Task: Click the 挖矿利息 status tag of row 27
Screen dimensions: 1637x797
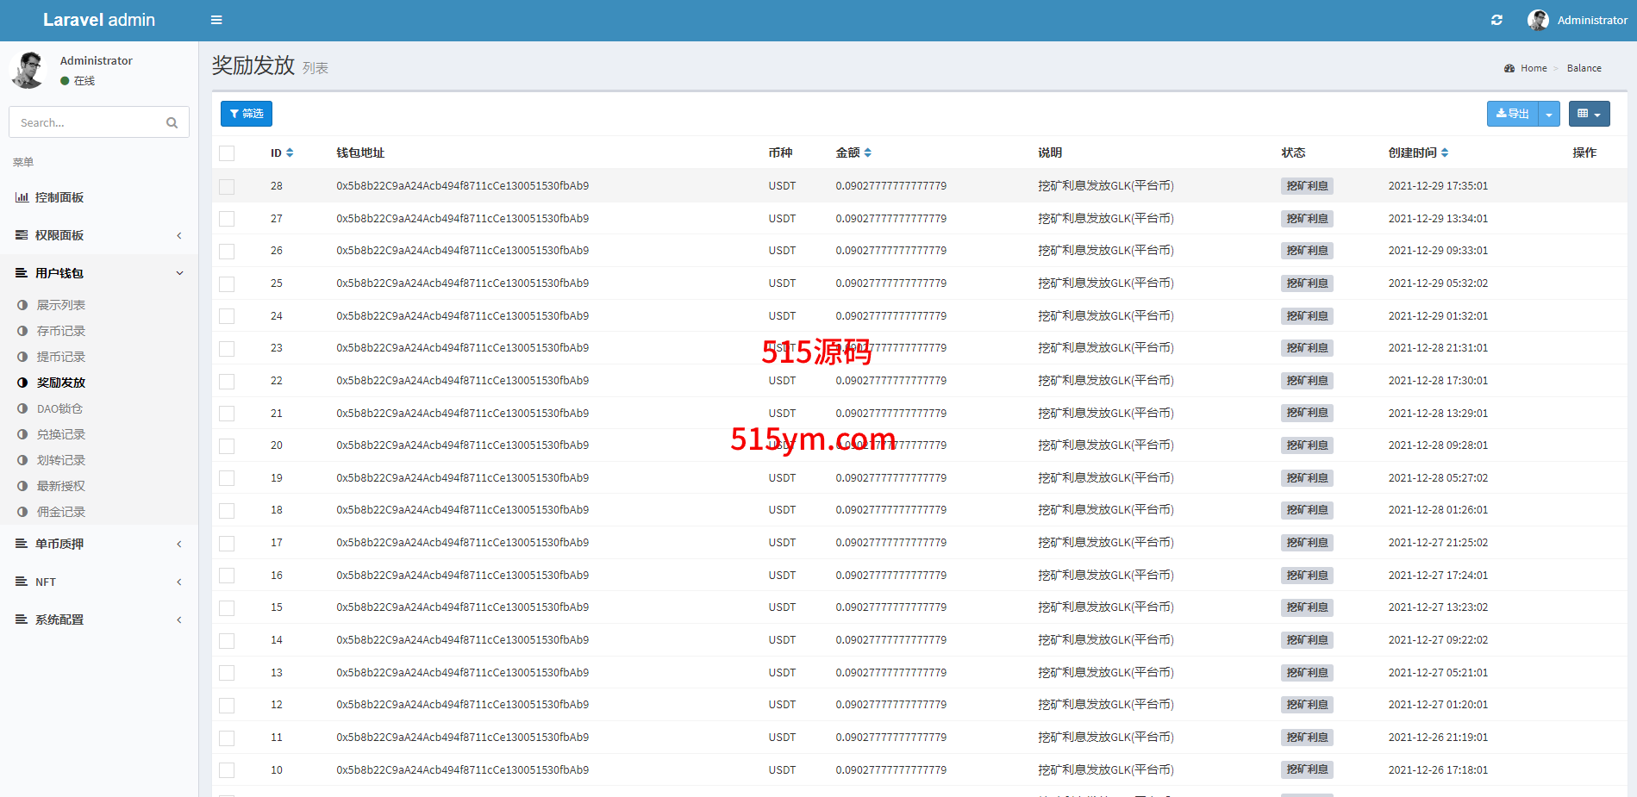Action: point(1307,219)
